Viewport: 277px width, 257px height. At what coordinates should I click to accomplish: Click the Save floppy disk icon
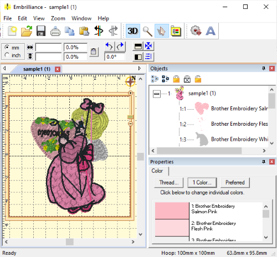(x=41, y=31)
